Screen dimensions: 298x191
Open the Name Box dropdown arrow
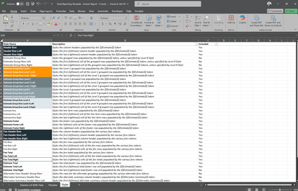pos(54,35)
